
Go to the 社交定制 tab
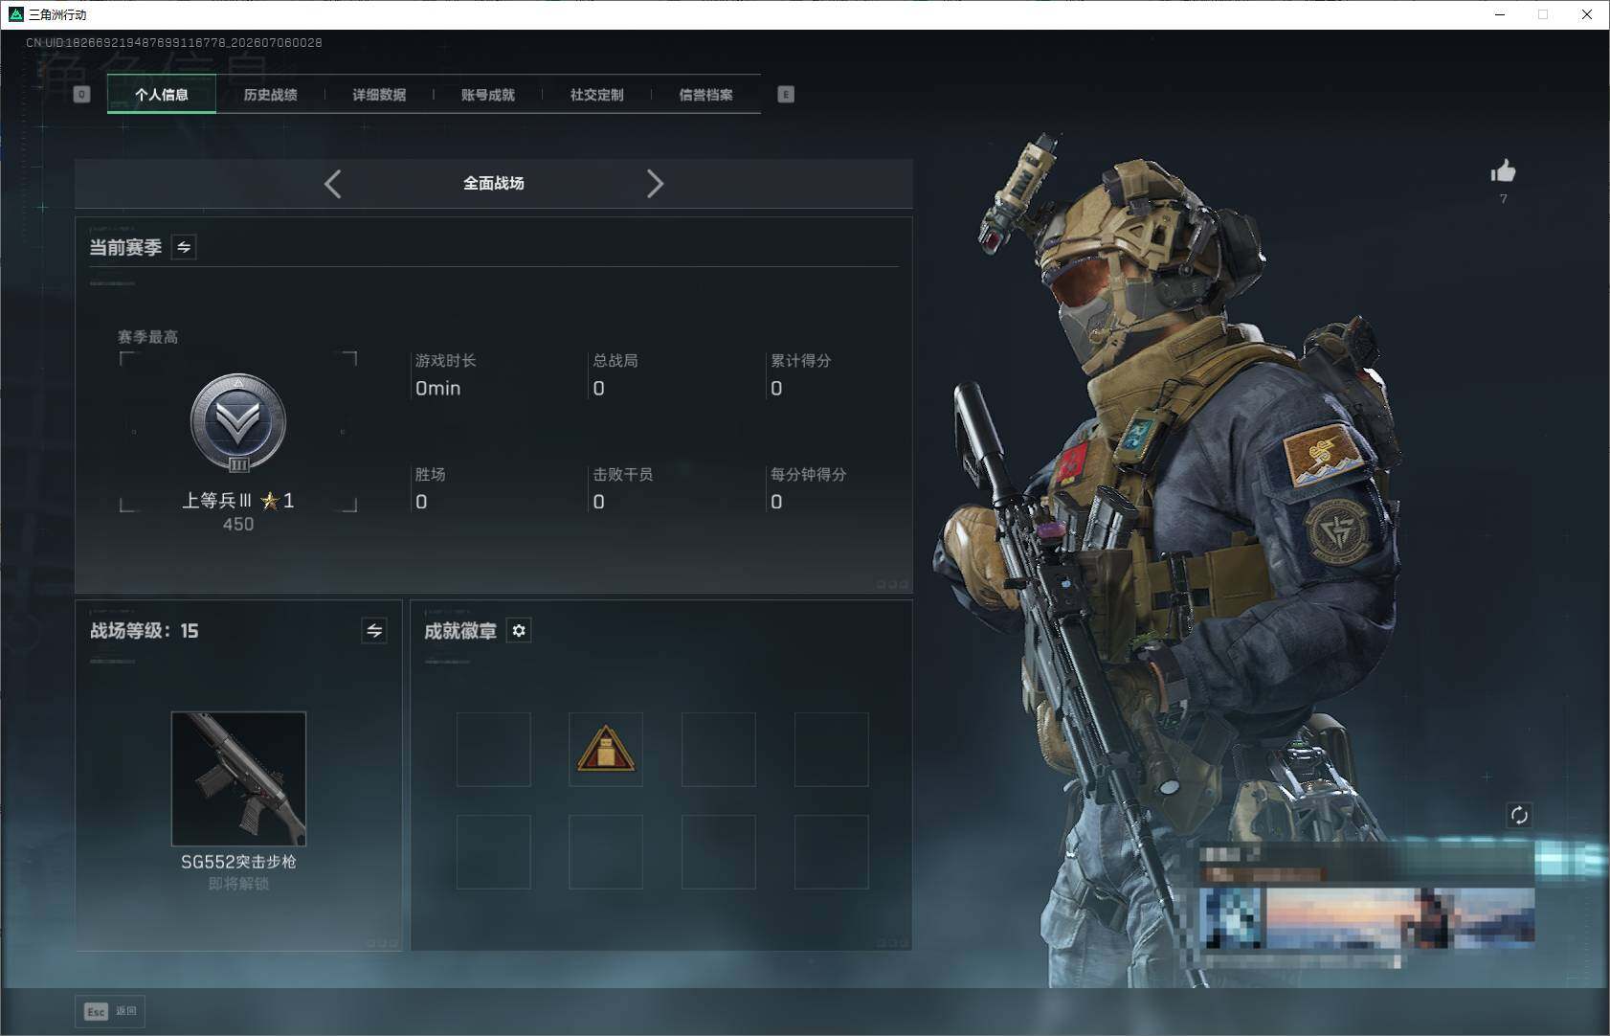(x=597, y=95)
